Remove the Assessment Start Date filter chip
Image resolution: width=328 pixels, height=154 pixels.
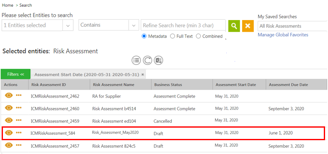[143, 74]
